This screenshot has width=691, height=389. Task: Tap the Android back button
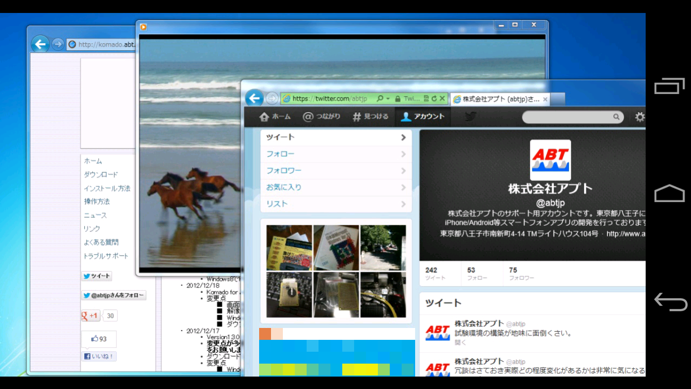coord(670,301)
